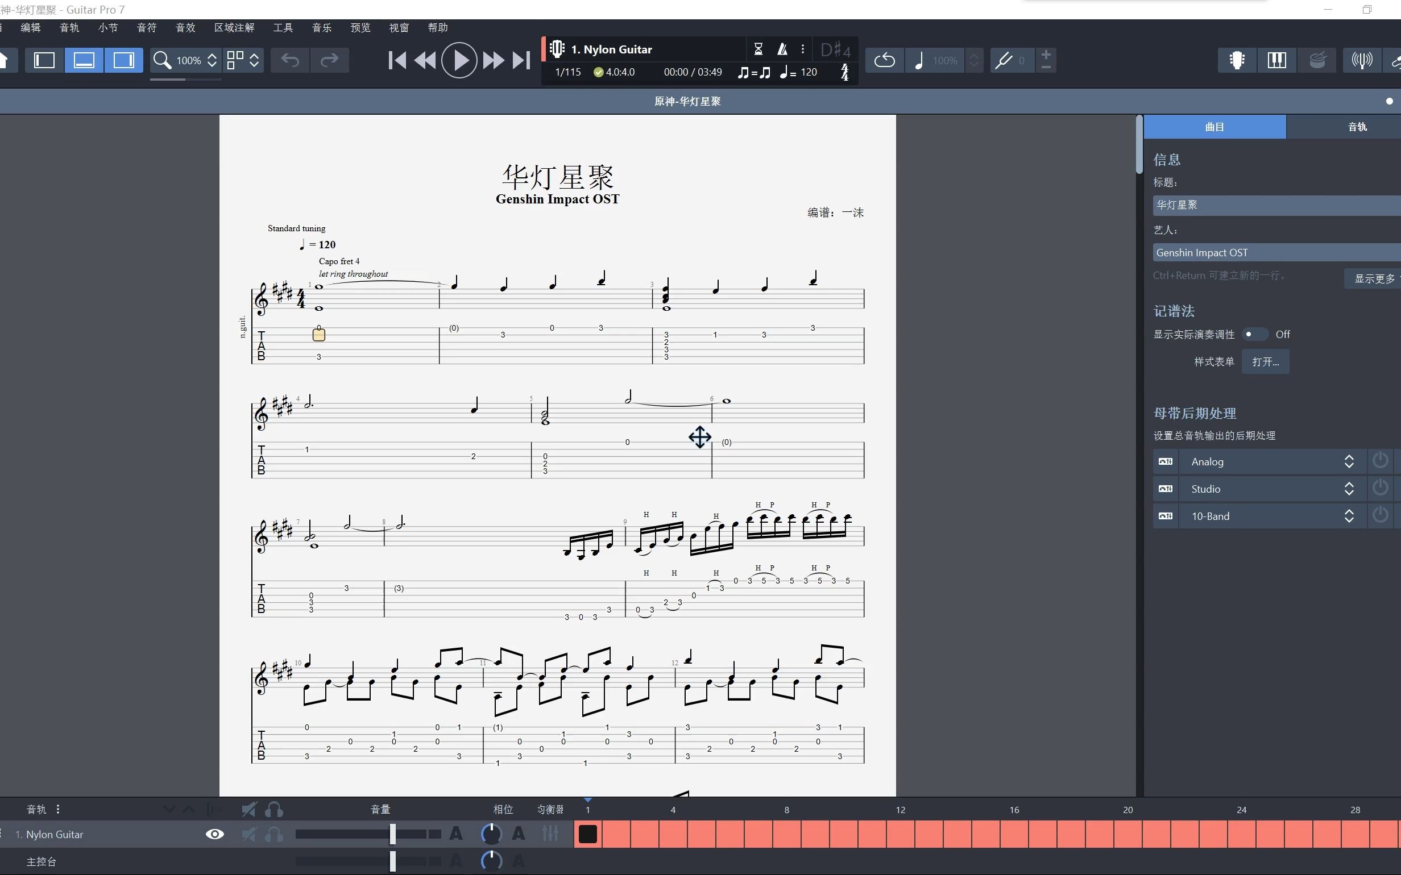This screenshot has width=1401, height=875.
Task: Click the zoom magnifier icon
Action: 162,60
